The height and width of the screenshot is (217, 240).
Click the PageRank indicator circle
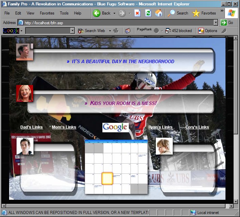click(x=156, y=31)
